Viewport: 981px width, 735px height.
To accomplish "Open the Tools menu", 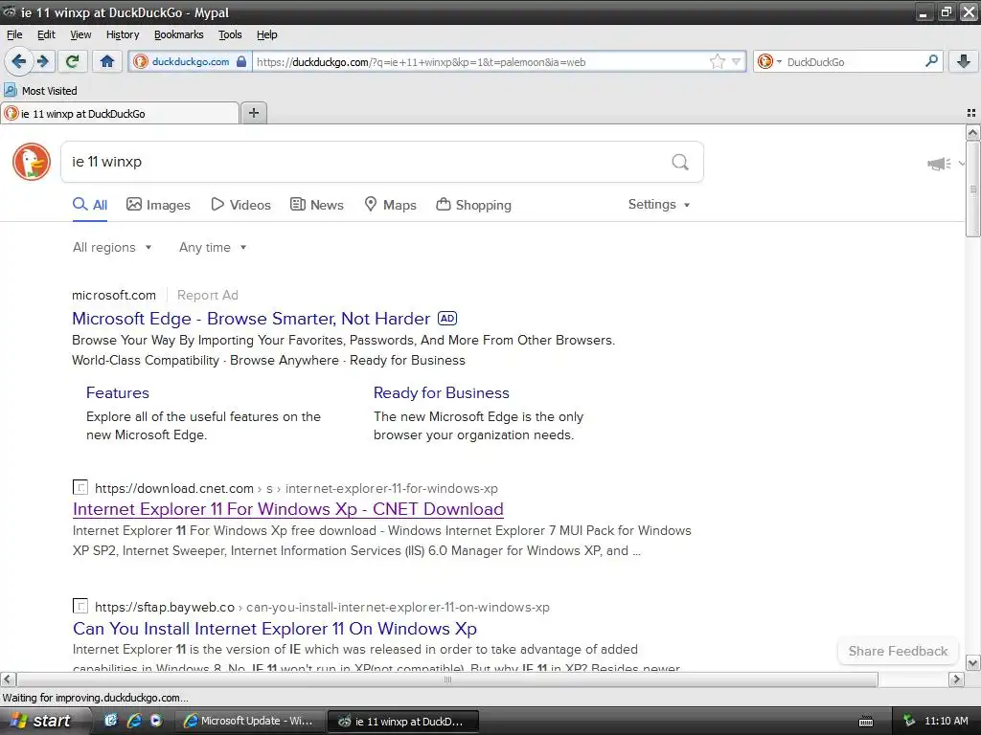I will (230, 34).
